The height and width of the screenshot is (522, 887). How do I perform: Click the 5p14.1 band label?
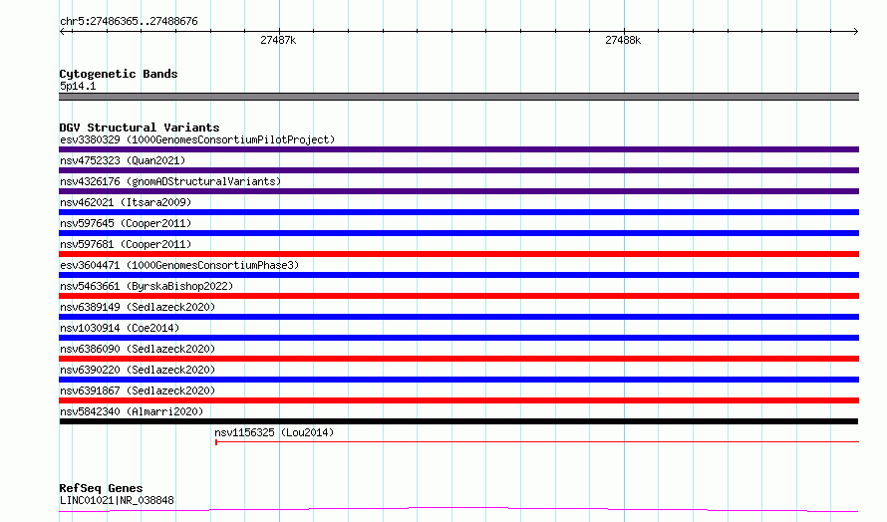pyautogui.click(x=78, y=86)
